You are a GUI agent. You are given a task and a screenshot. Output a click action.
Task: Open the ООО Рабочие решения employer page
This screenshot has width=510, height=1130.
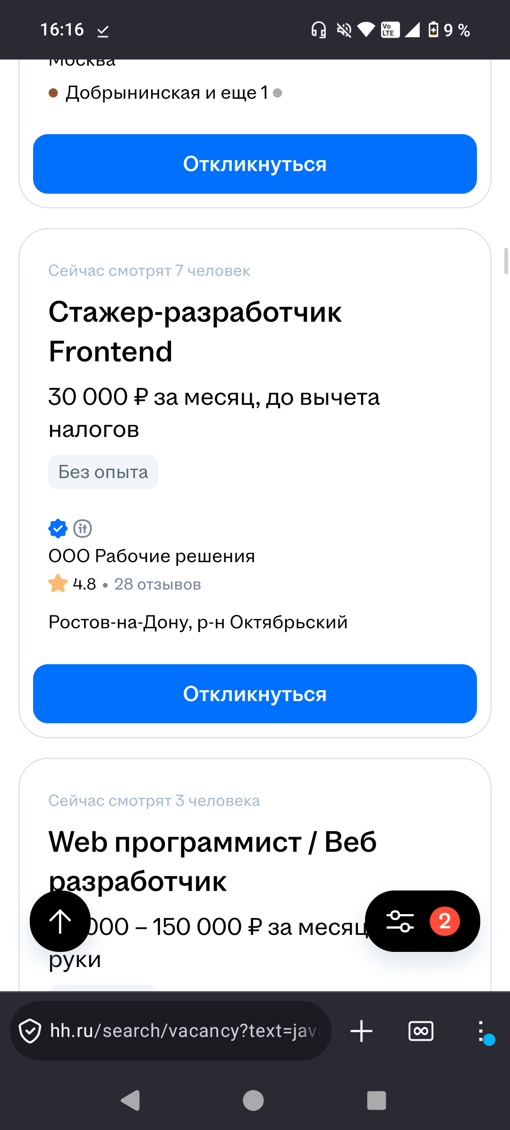point(152,556)
